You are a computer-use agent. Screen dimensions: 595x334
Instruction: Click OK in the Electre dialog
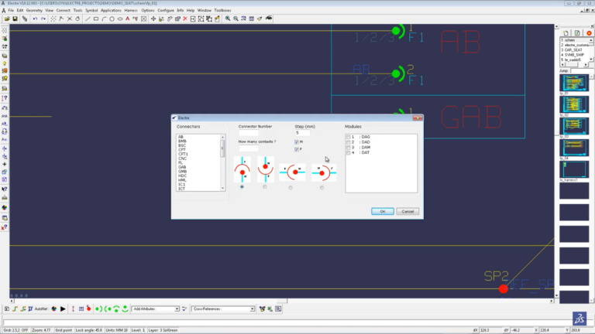(x=382, y=211)
